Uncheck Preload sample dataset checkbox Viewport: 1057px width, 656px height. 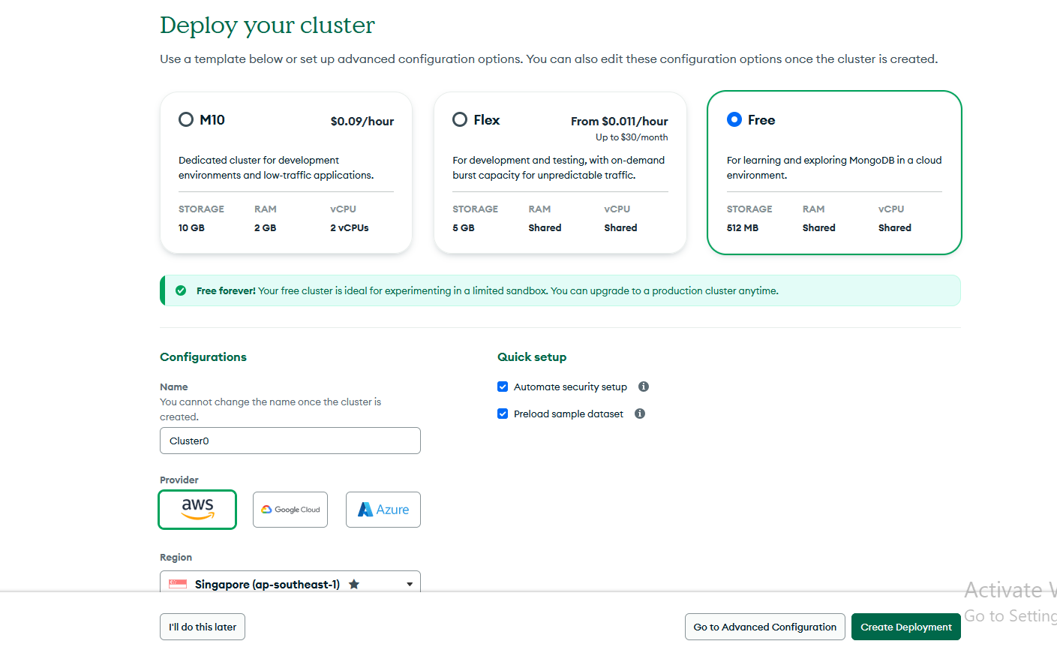(x=503, y=414)
